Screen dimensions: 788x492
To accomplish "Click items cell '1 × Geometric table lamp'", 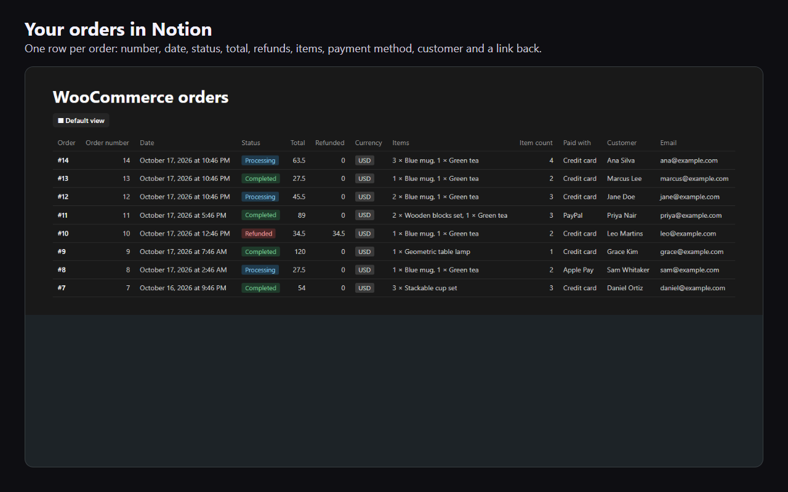I will (x=431, y=252).
